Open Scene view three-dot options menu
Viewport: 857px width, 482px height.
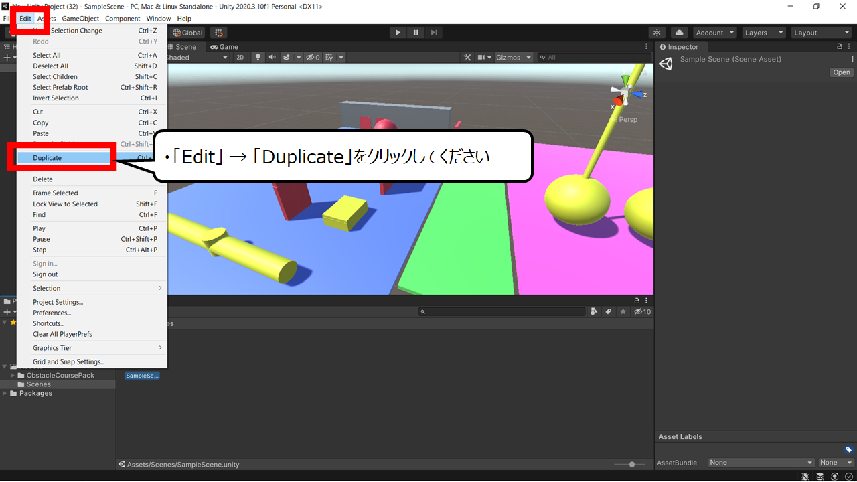(647, 47)
